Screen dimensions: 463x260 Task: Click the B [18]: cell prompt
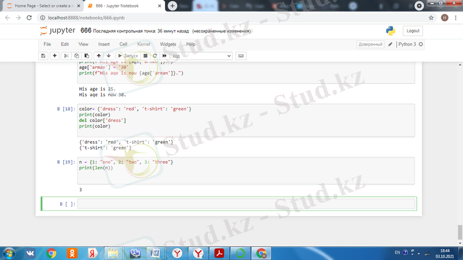click(66, 109)
